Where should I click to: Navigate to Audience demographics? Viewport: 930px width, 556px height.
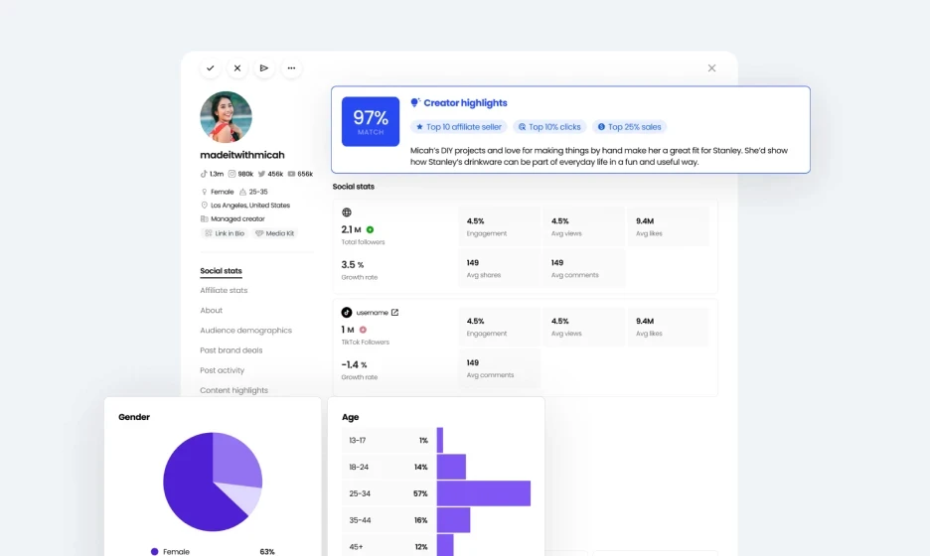click(245, 331)
